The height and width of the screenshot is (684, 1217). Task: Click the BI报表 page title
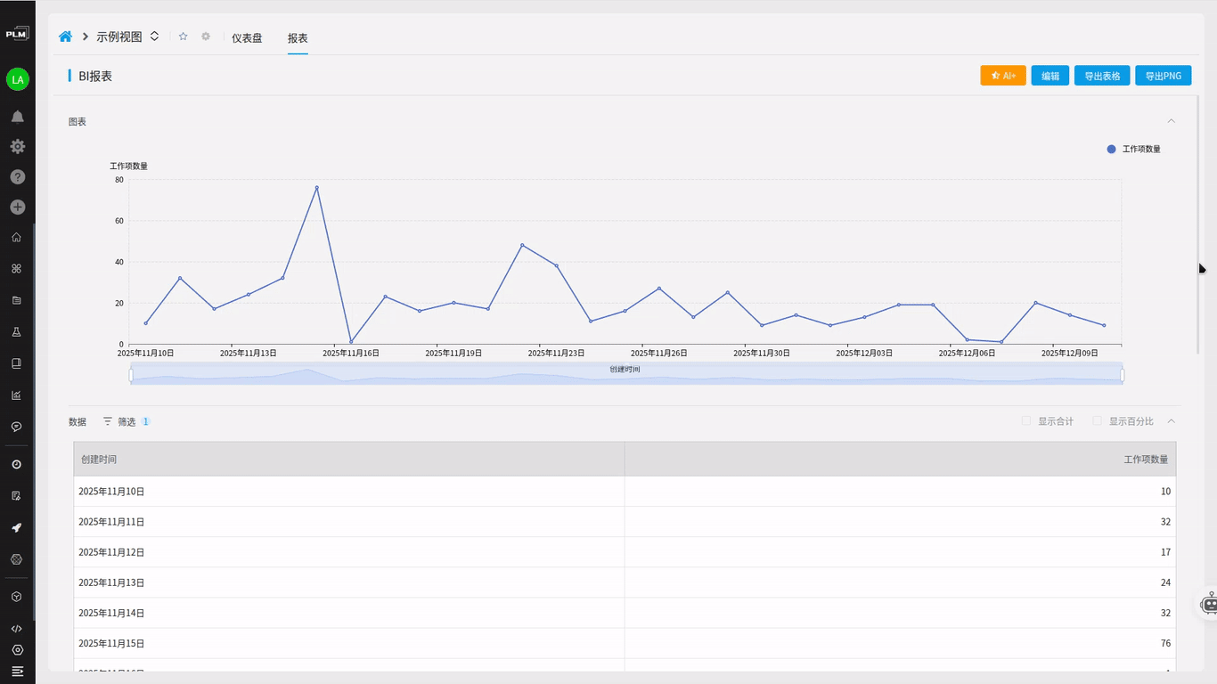[x=95, y=77]
